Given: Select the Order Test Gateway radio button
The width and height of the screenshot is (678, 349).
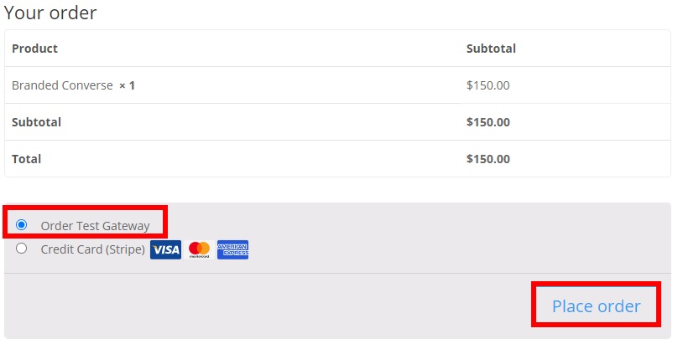Looking at the screenshot, I should (22, 224).
